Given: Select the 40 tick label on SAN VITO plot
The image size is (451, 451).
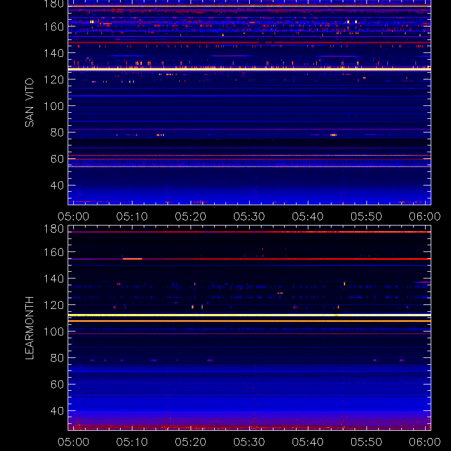Looking at the screenshot, I should pyautogui.click(x=57, y=185).
